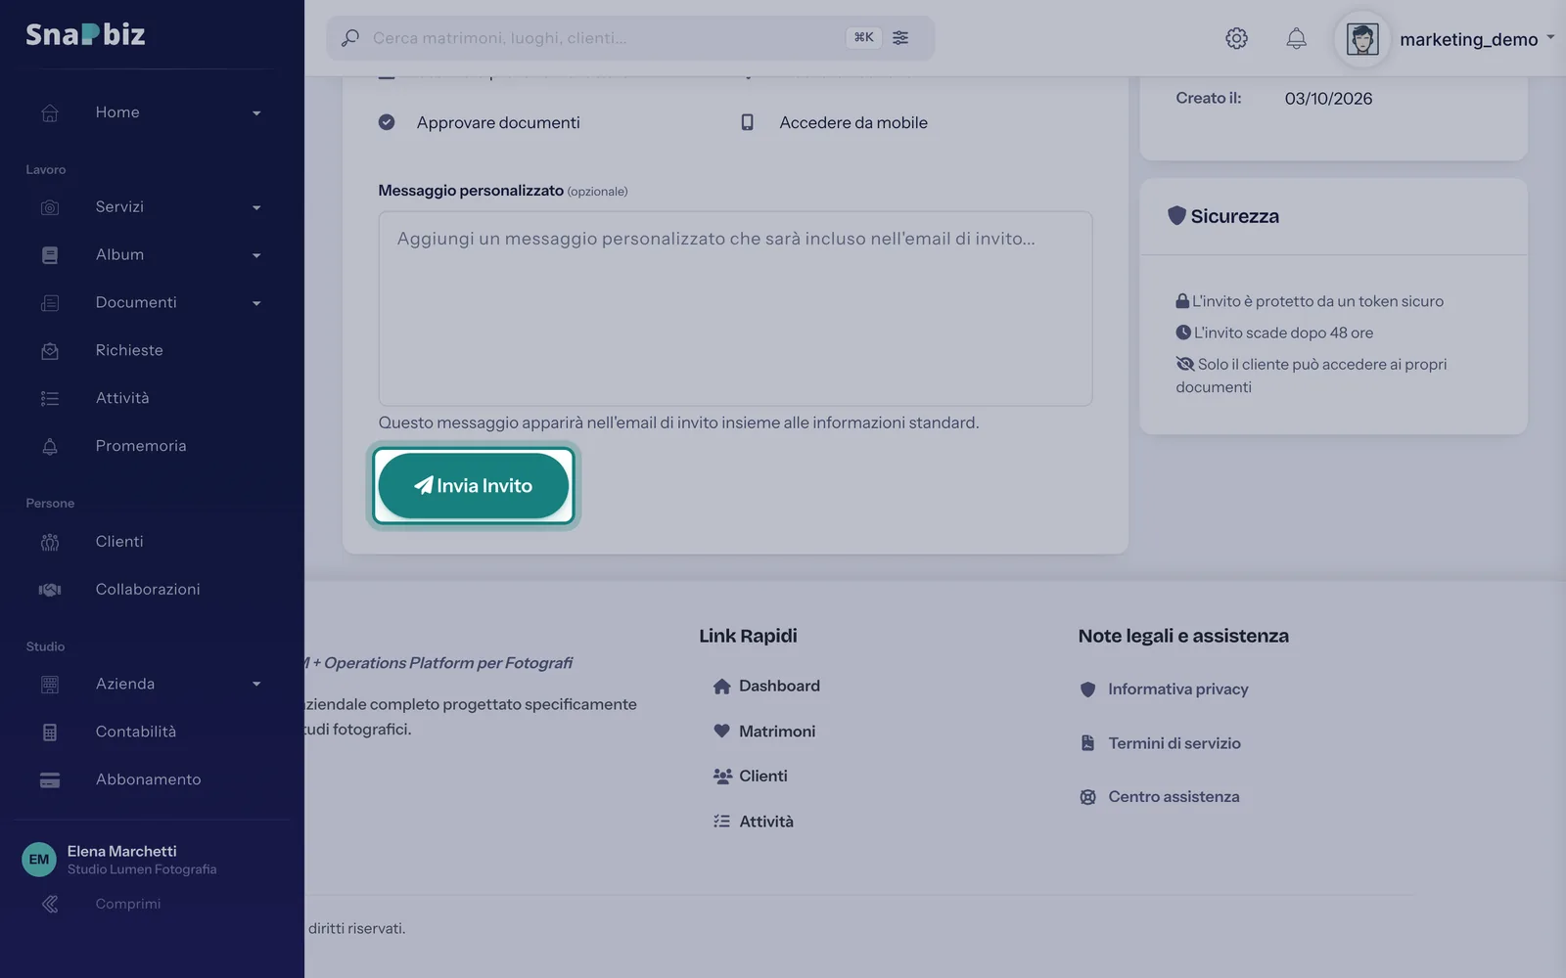Toggle the Approvare documenti checkmark
This screenshot has height=978, width=1566.
387,122
